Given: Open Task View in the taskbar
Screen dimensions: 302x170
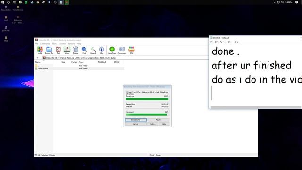Looking at the screenshot, I should point(14,2).
